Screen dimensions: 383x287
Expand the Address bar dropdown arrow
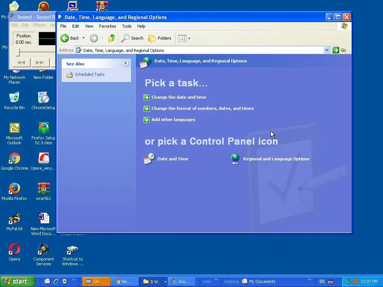[327, 50]
